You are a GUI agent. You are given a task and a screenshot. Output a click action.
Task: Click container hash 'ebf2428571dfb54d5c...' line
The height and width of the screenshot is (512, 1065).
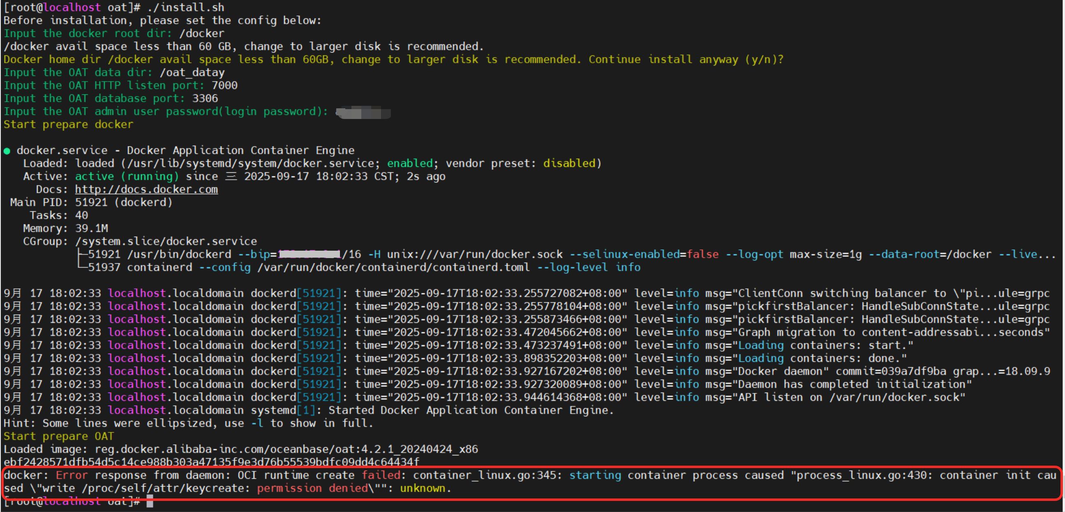[211, 462]
